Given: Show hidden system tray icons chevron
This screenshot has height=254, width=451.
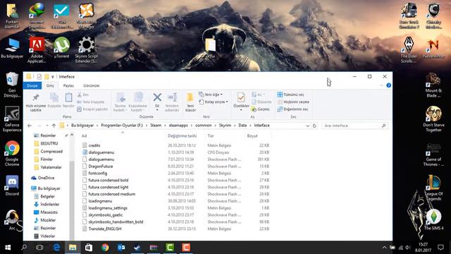Looking at the screenshot, I should [384, 248].
